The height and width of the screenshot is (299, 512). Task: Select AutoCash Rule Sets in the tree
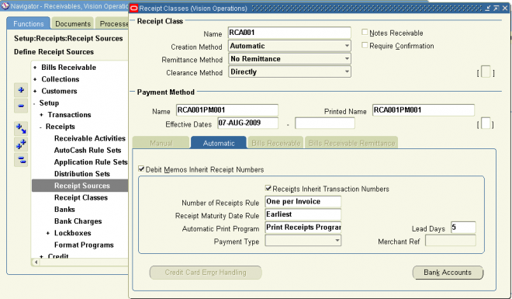88,151
